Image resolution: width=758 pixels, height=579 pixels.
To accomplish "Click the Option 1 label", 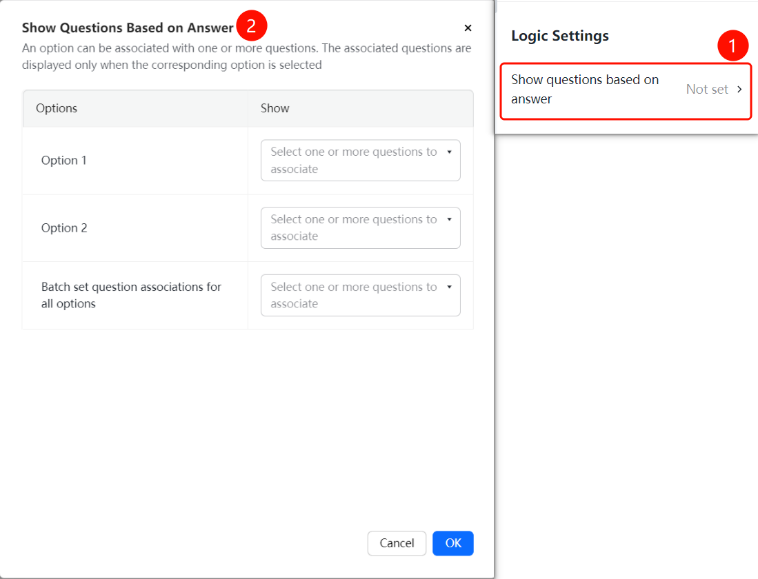I will tap(64, 161).
